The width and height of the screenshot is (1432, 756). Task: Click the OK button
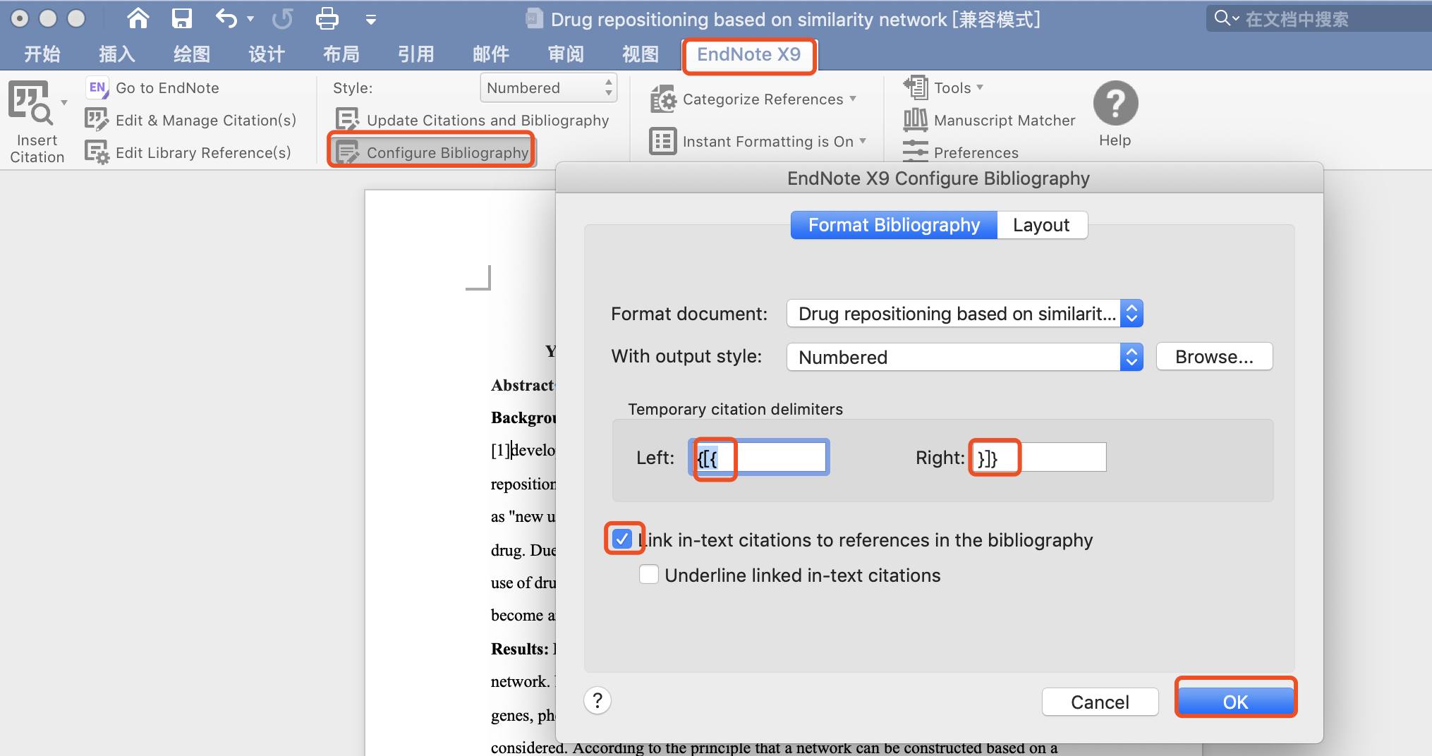(x=1235, y=702)
